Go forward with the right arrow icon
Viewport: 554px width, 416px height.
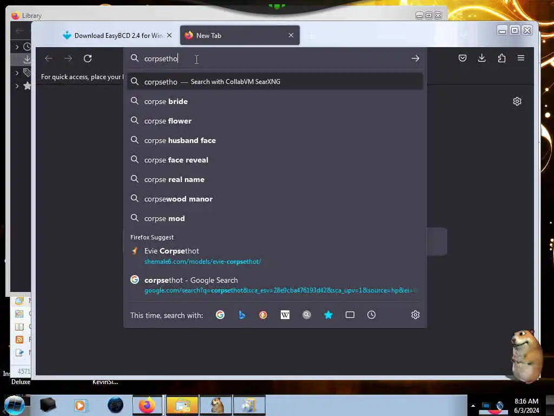(68, 58)
